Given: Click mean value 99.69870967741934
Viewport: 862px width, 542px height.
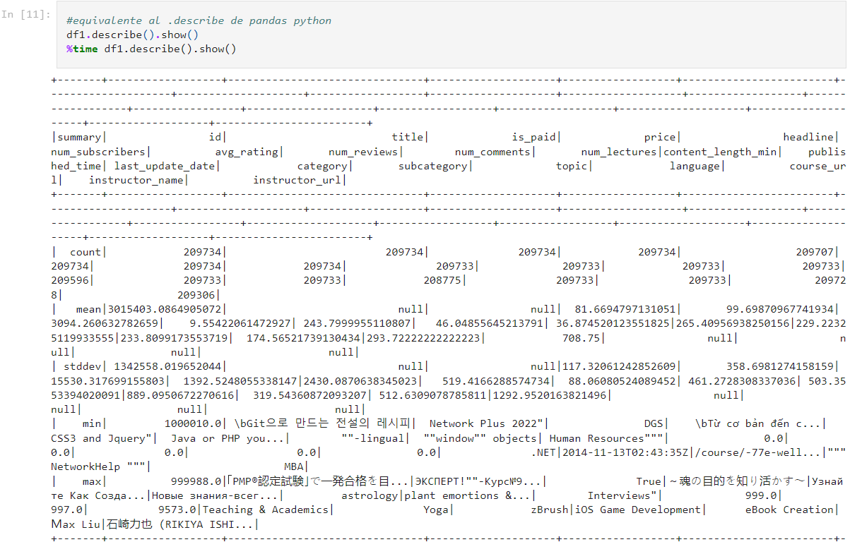Looking at the screenshot, I should [780, 309].
